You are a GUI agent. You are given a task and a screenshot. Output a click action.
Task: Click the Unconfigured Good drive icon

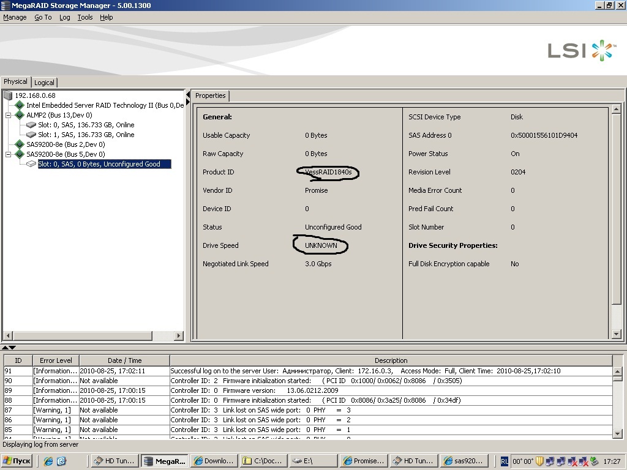click(31, 164)
